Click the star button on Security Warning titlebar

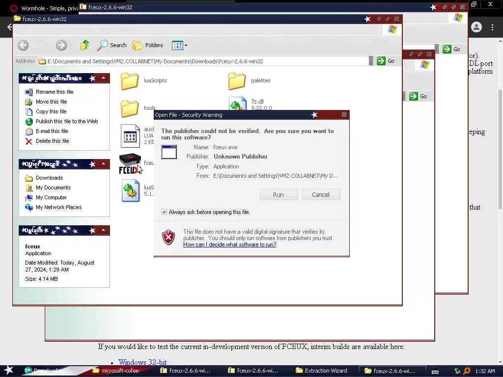(x=314, y=114)
